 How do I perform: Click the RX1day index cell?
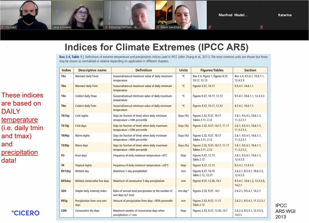pyautogui.click(x=66, y=173)
